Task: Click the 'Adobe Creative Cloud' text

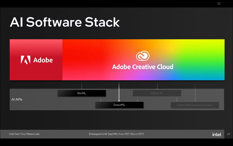Action: point(143,67)
